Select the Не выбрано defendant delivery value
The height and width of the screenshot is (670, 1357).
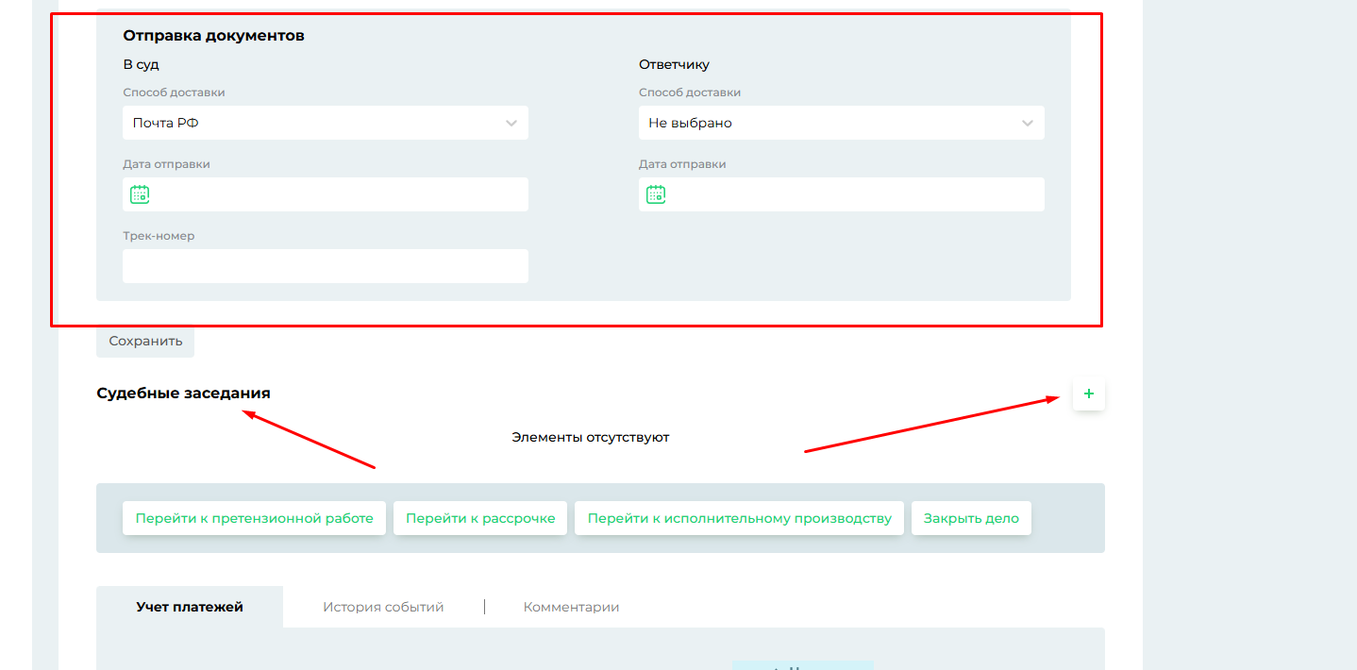pyautogui.click(x=690, y=123)
